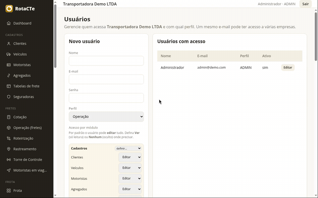Click the 'sim' active status cell

[265, 67]
